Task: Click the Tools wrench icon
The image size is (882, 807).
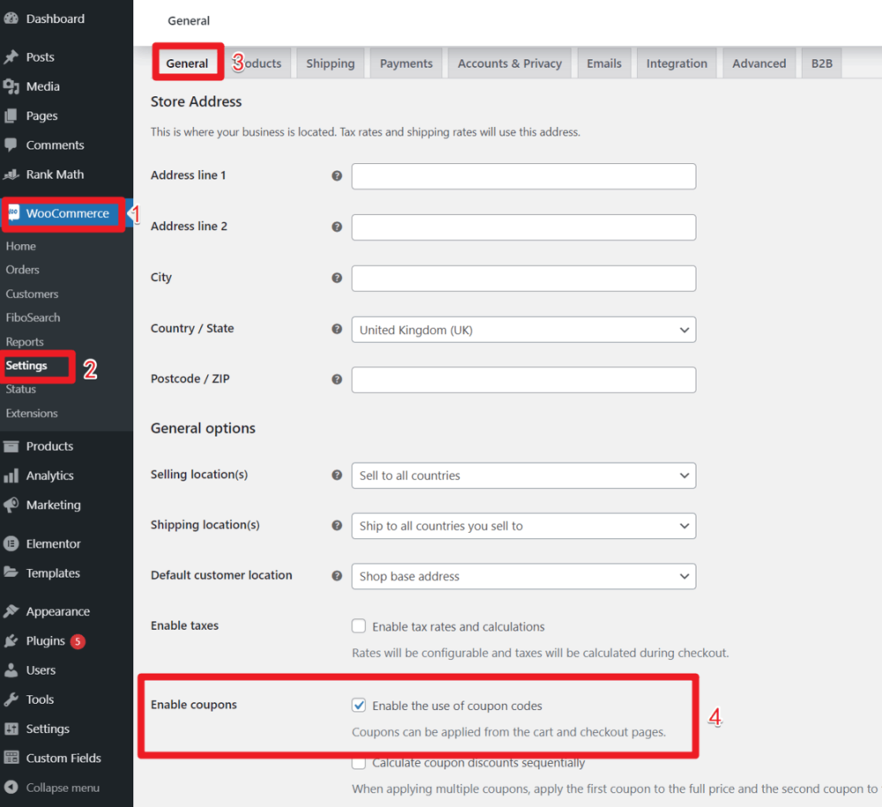Action: tap(11, 699)
